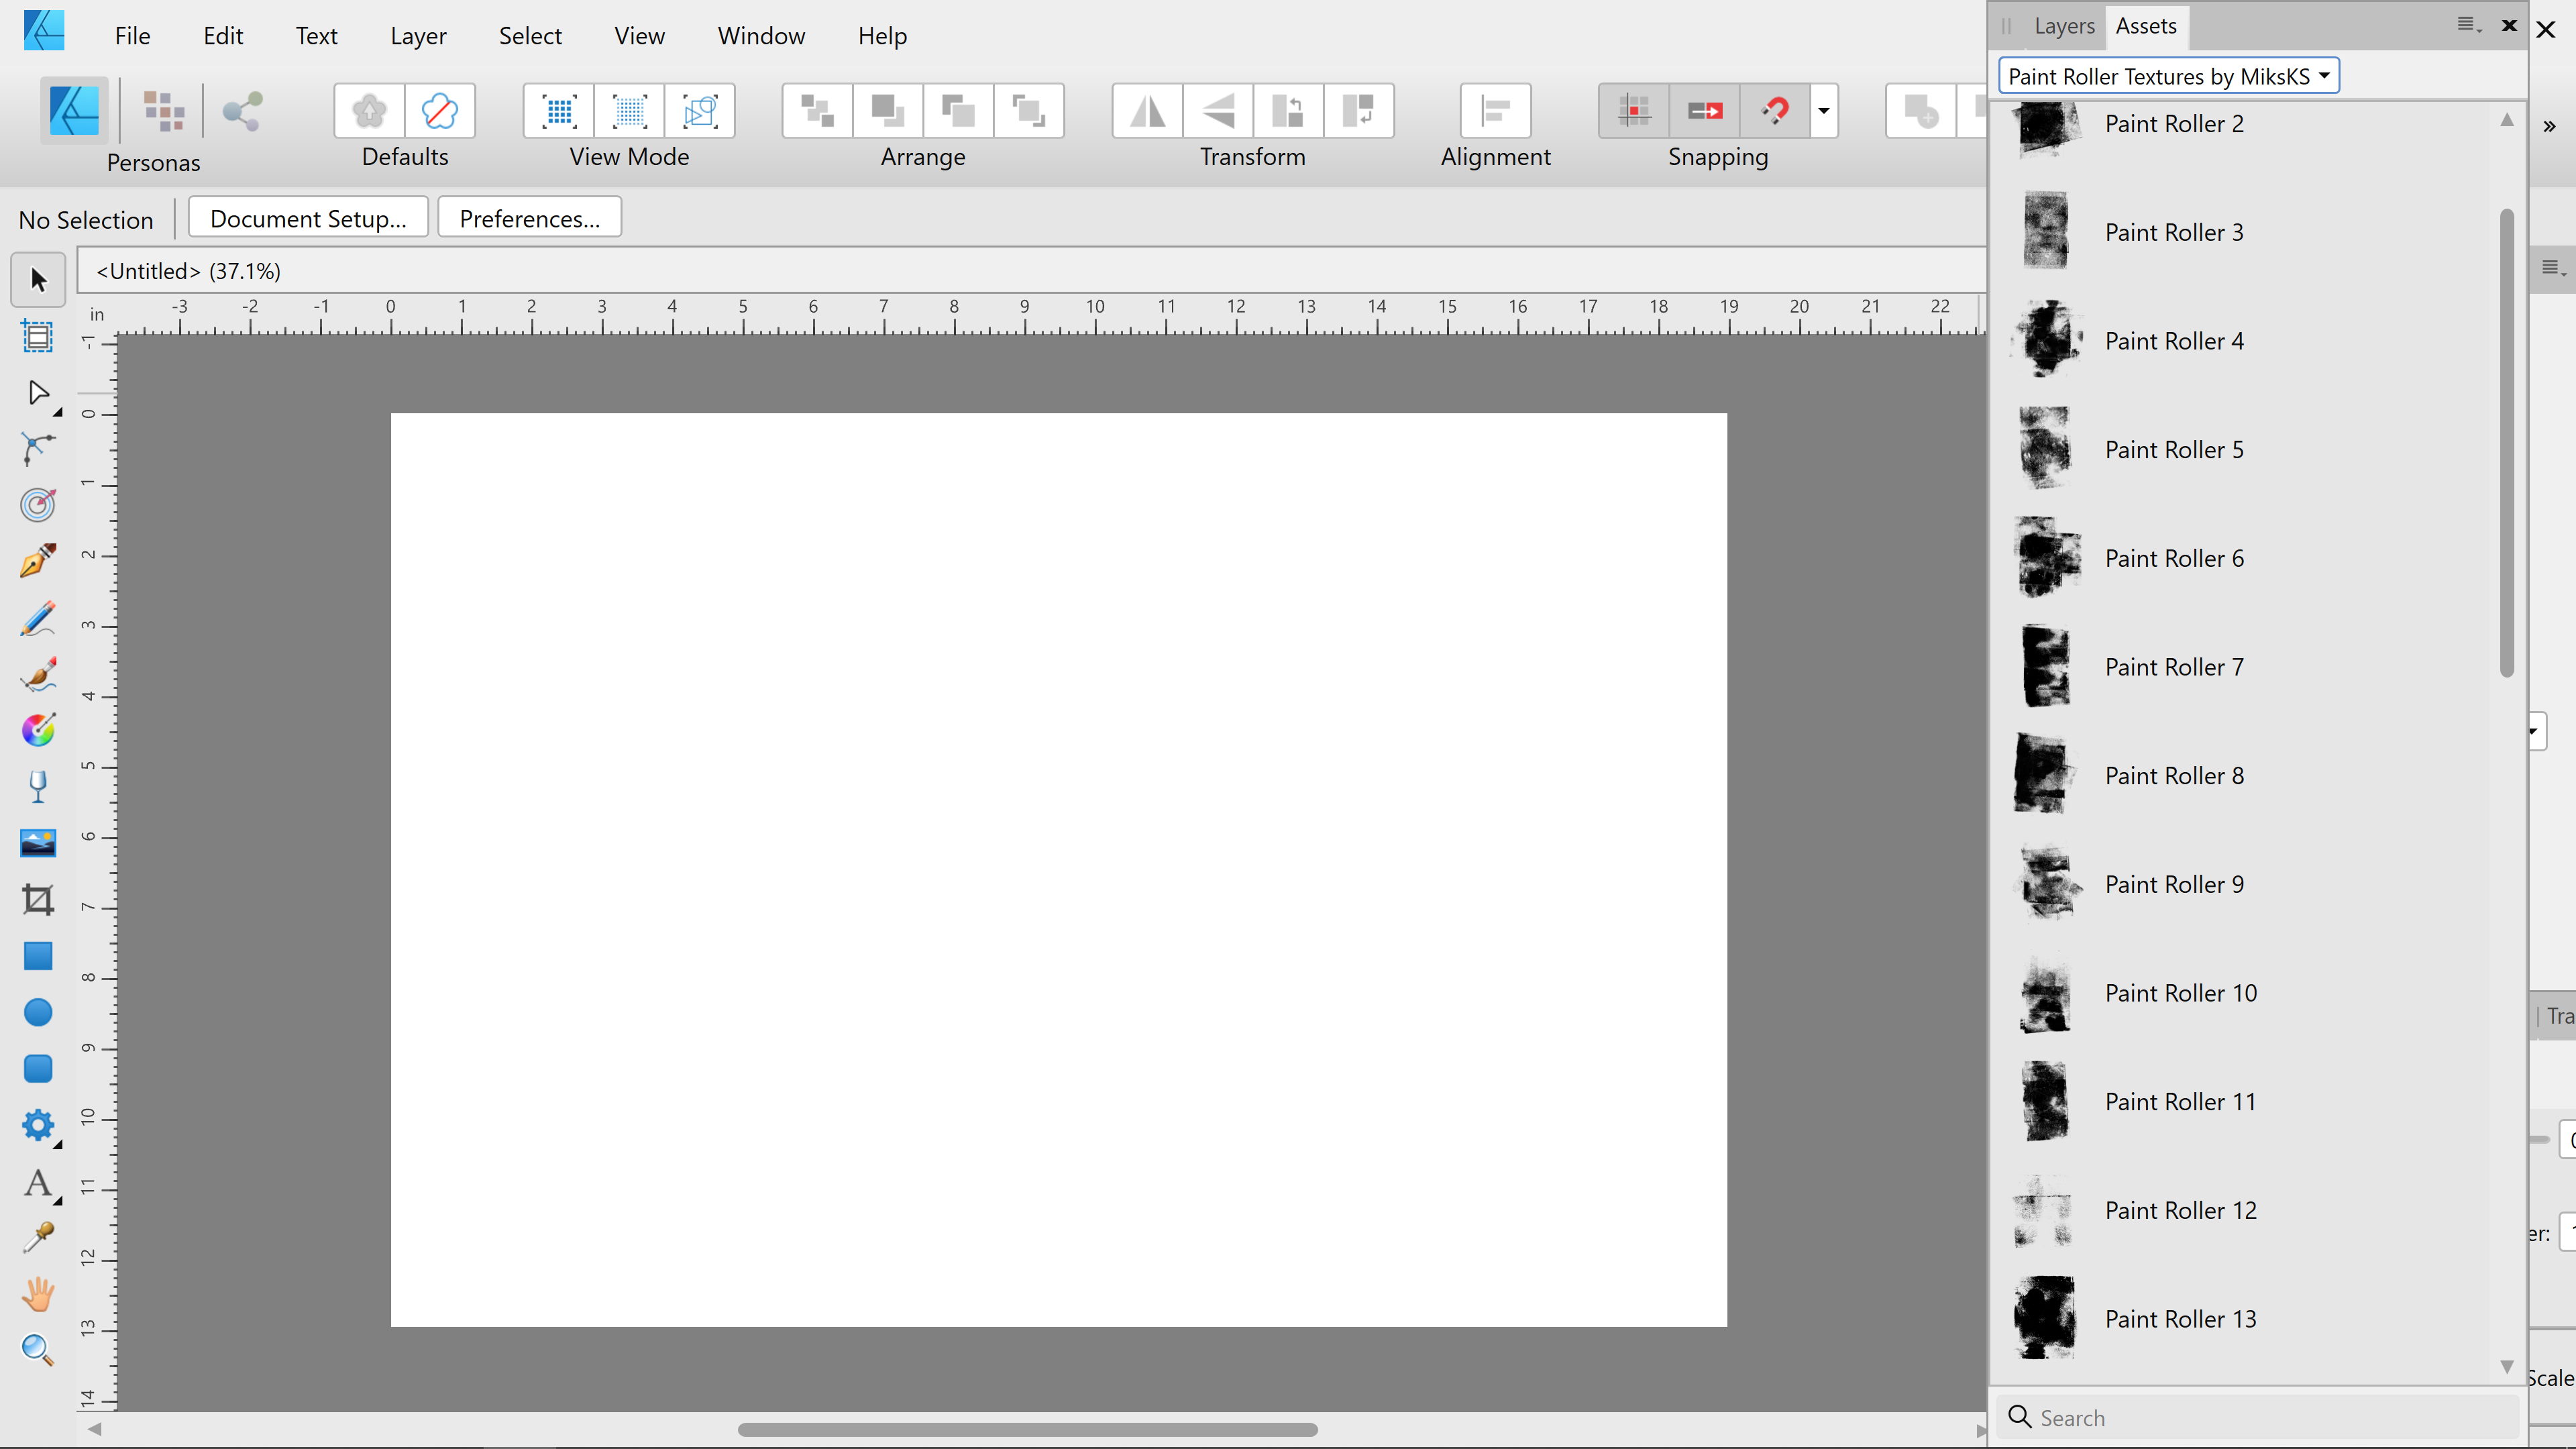Select the Rectangle tool

[x=38, y=956]
